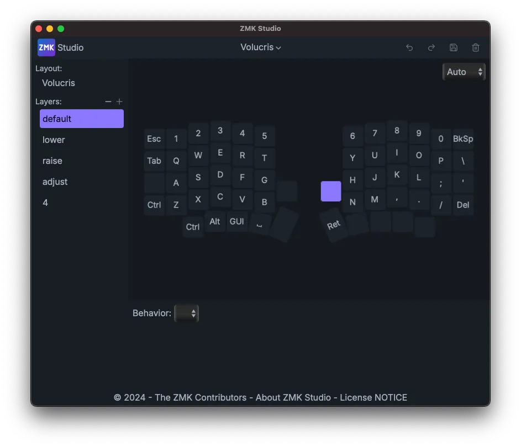This screenshot has height=447, width=521.
Task: Open the About ZMK Studio link
Action: (x=293, y=397)
